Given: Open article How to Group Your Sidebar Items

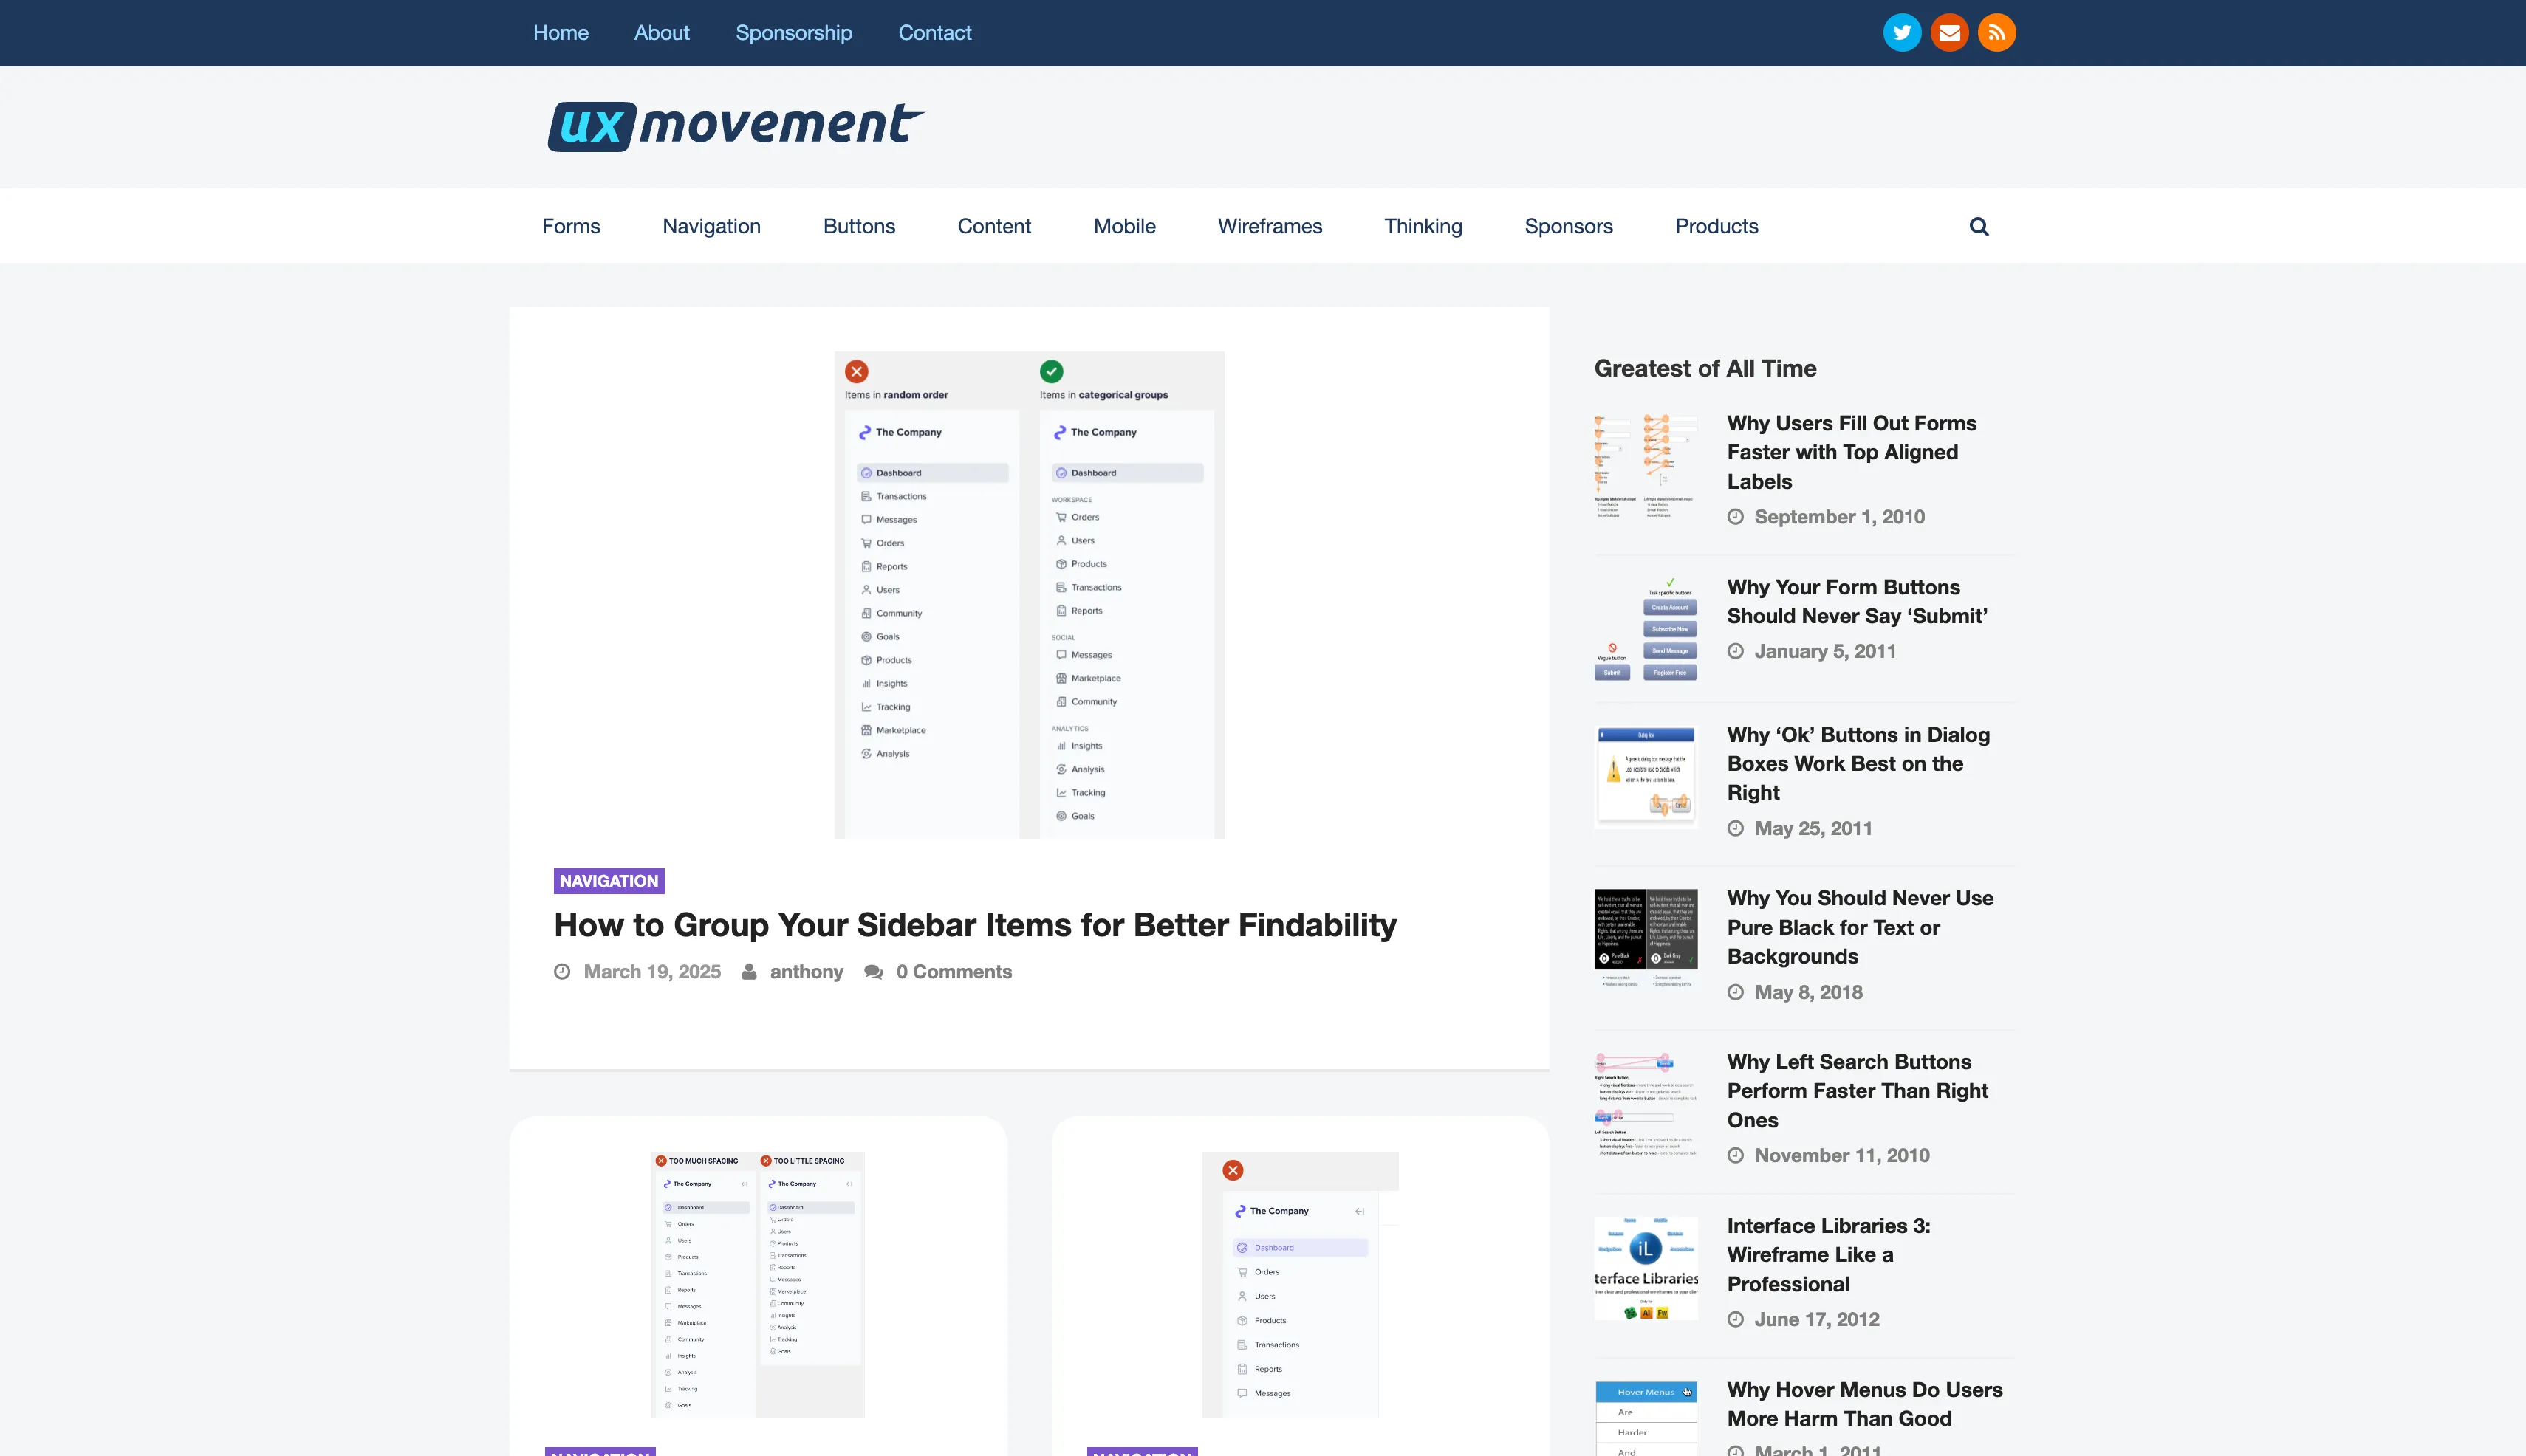Looking at the screenshot, I should point(974,925).
